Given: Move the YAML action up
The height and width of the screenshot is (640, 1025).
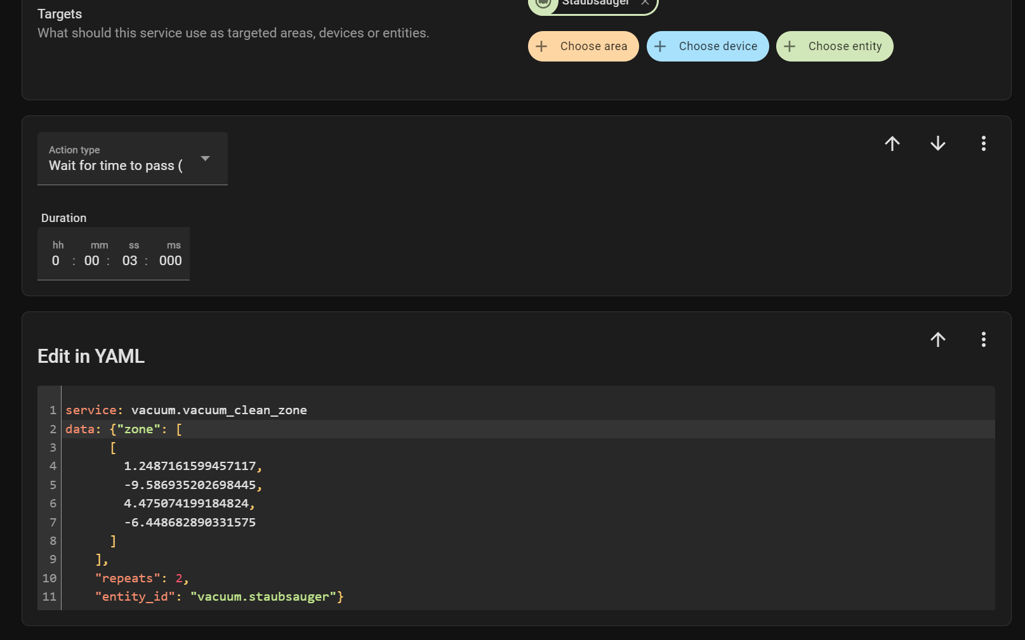Looking at the screenshot, I should 938,339.
